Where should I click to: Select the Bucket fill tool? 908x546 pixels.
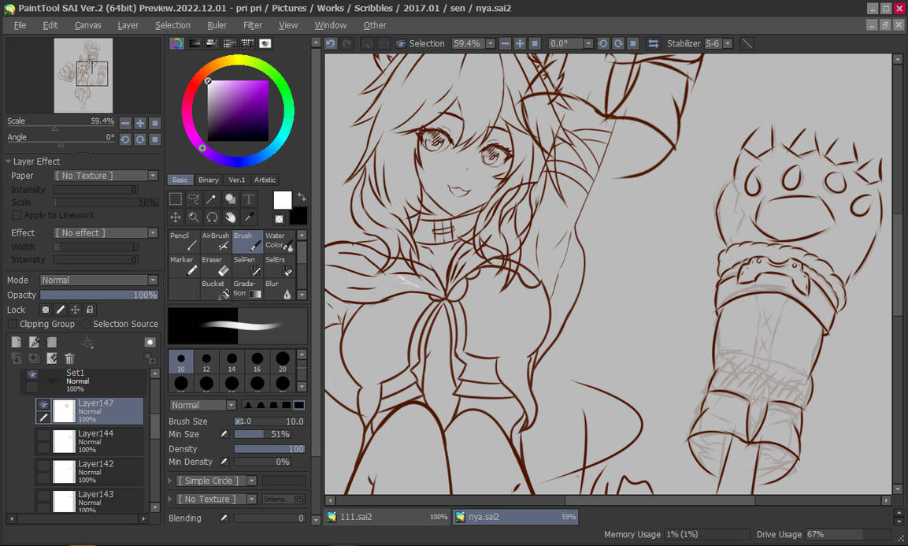point(216,289)
